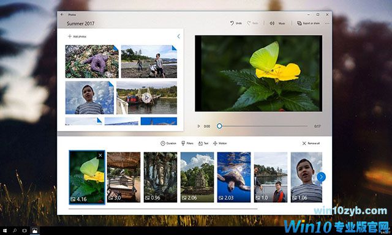Undo the last edit

(236, 23)
